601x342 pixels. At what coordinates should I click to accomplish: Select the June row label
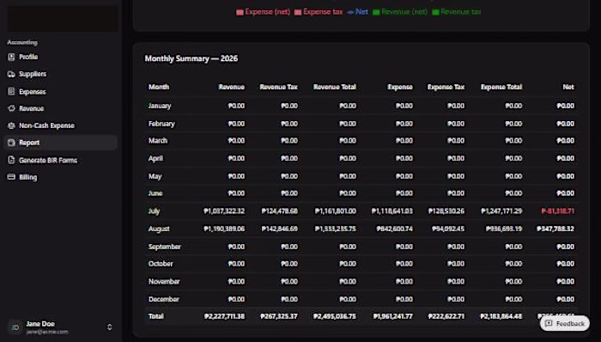[155, 193]
